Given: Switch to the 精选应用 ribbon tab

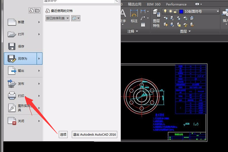Looking at the screenshot, I should coord(134,5).
